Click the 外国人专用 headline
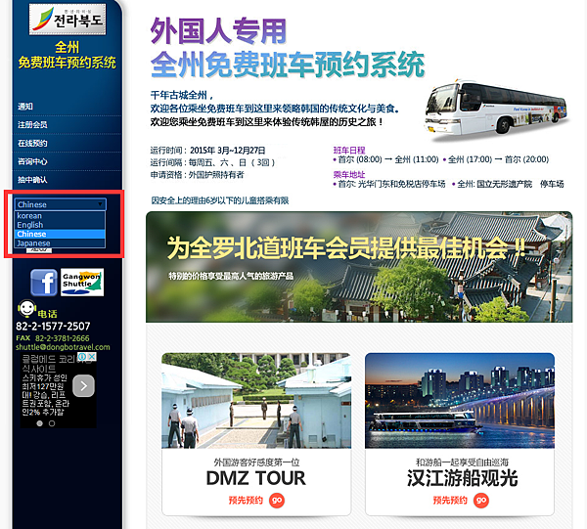The image size is (587, 529). 218,30
